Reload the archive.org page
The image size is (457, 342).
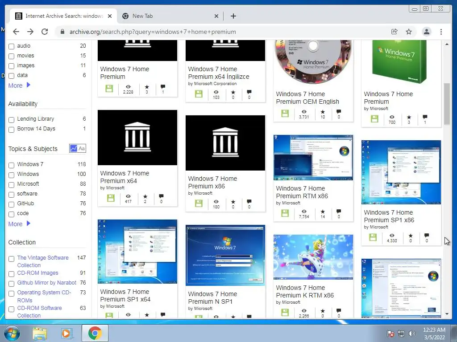(x=45, y=32)
